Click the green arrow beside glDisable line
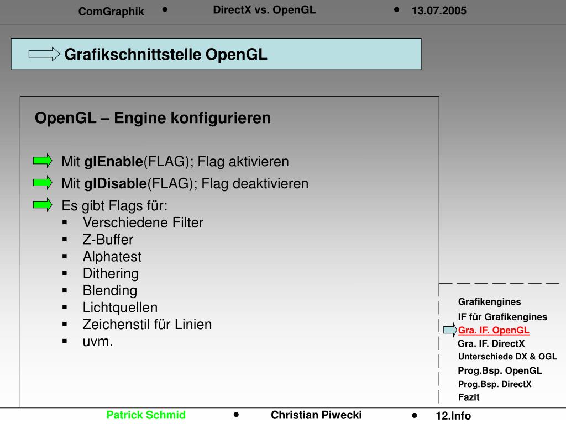Image resolution: width=566 pixels, height=424 pixels. coord(43,182)
